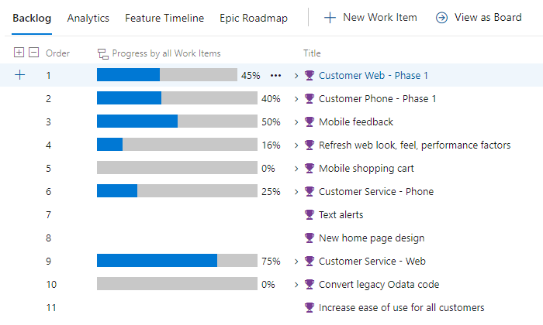Open the Epic Roadmap tab
The image size is (543, 325).
pyautogui.click(x=253, y=17)
